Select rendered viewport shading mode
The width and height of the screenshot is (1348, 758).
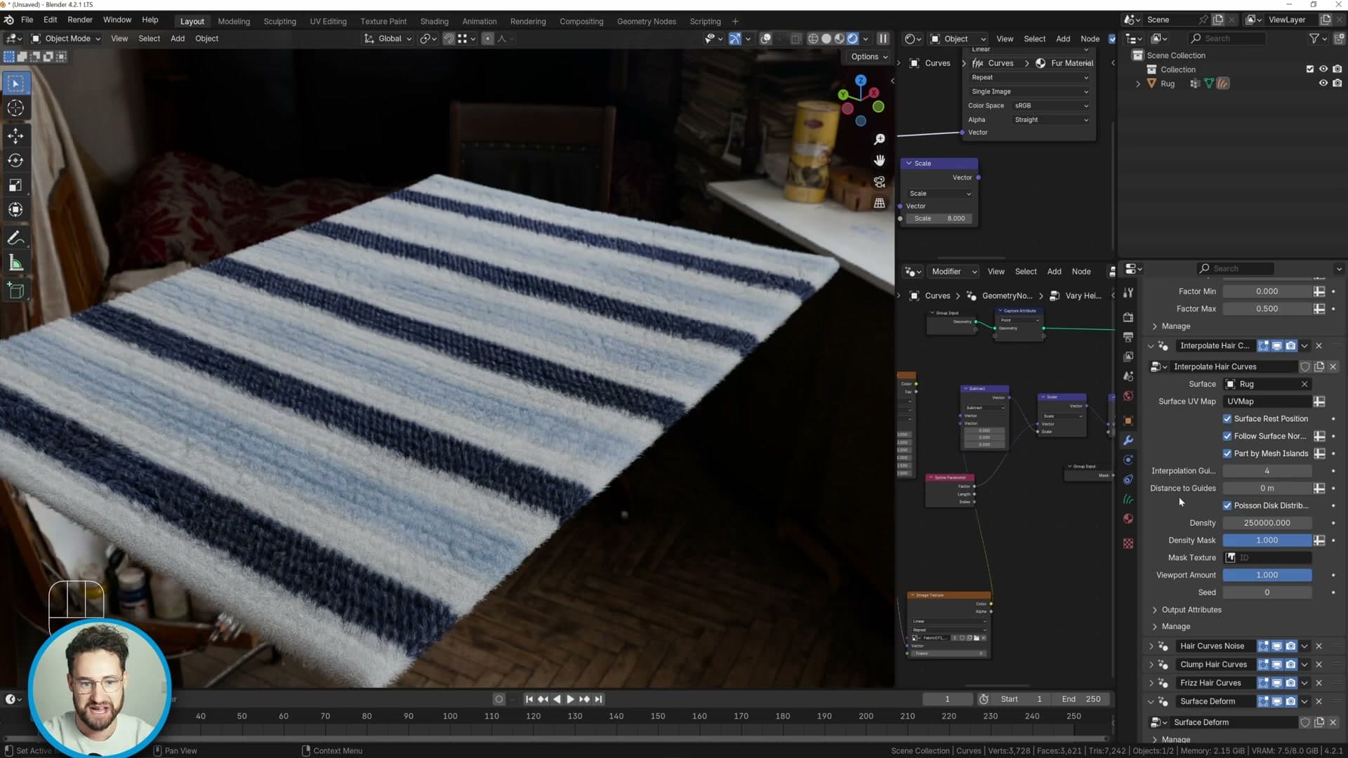852,39
